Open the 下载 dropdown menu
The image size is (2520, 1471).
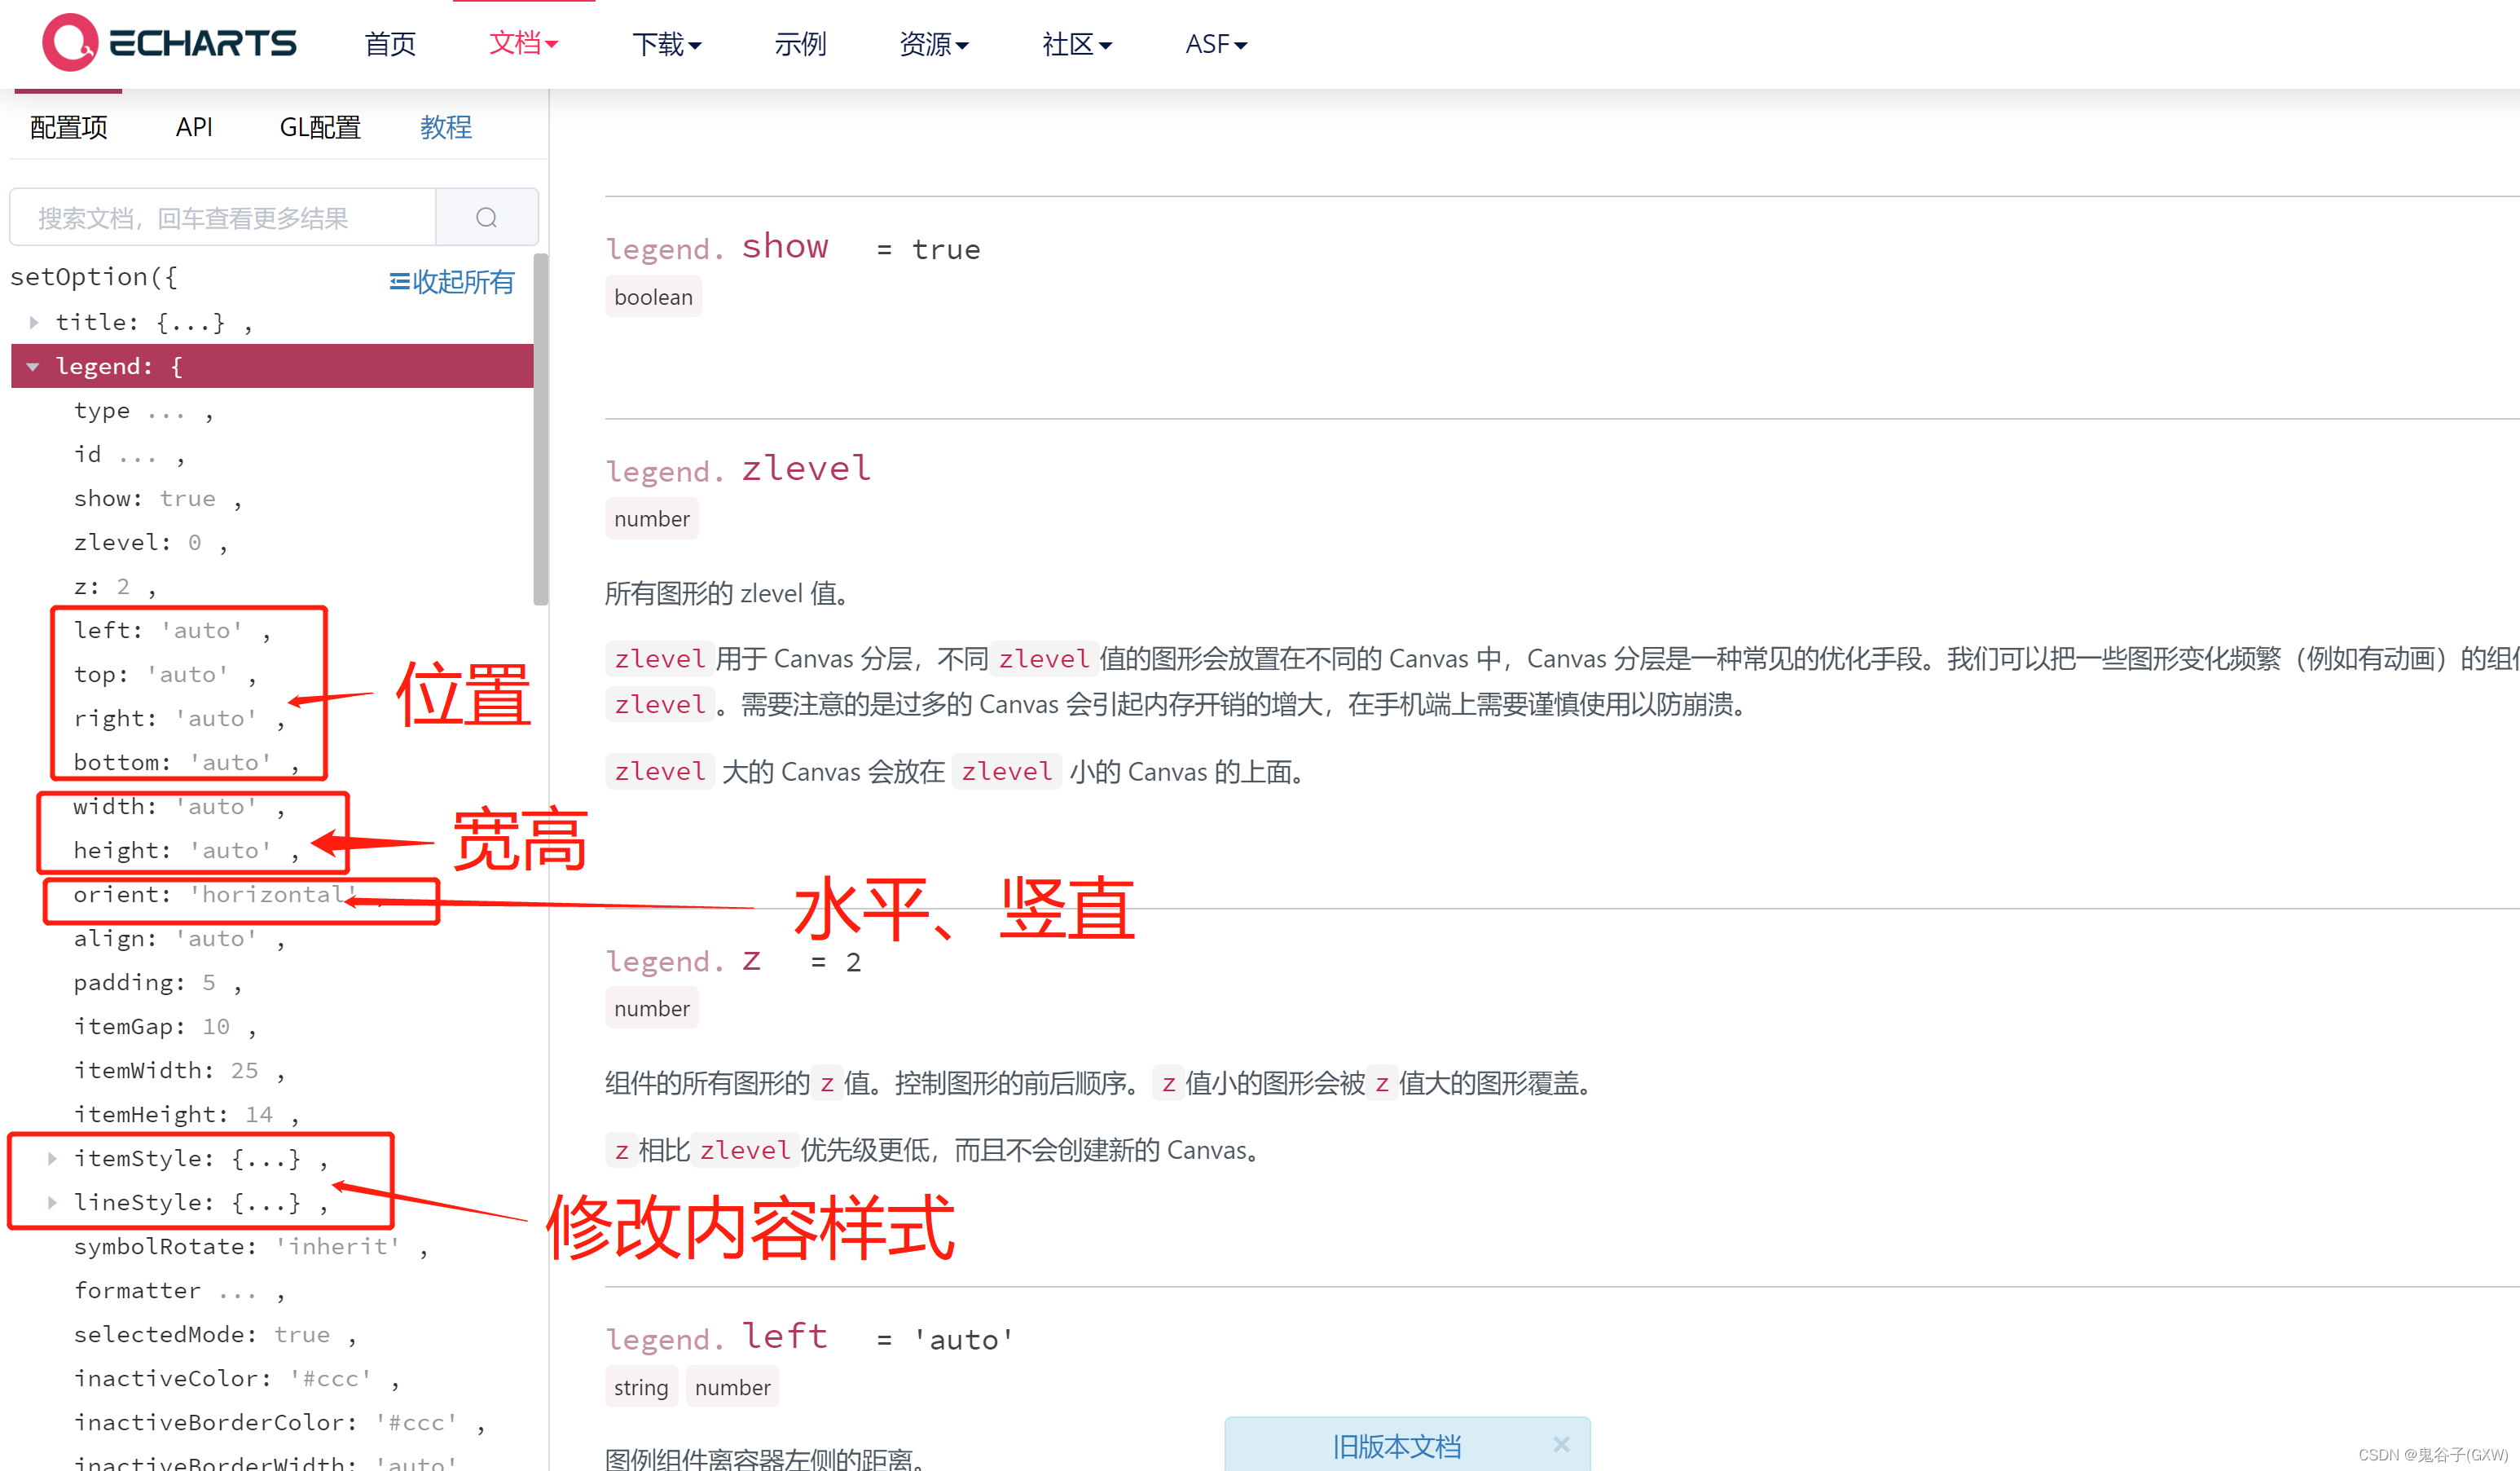tap(667, 44)
